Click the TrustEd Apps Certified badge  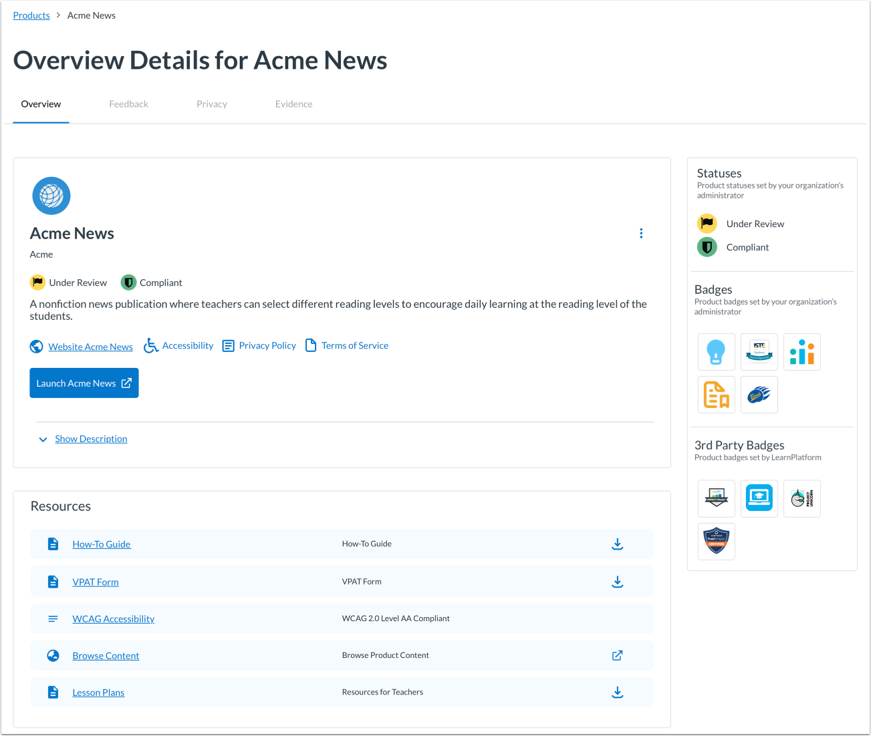click(x=716, y=541)
